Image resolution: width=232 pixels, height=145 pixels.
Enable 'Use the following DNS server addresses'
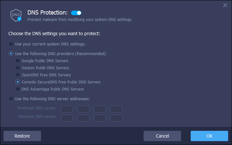[11, 99]
